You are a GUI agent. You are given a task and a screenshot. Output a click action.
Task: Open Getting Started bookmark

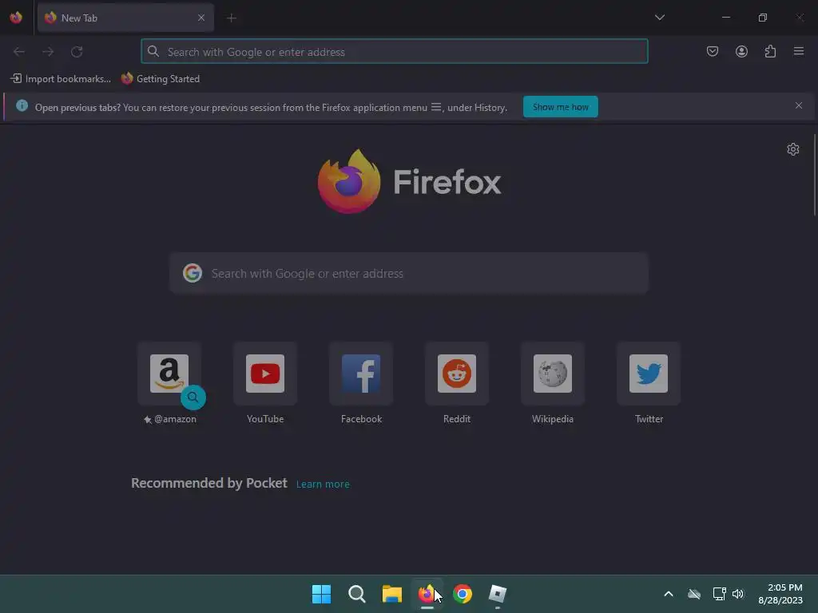point(161,79)
